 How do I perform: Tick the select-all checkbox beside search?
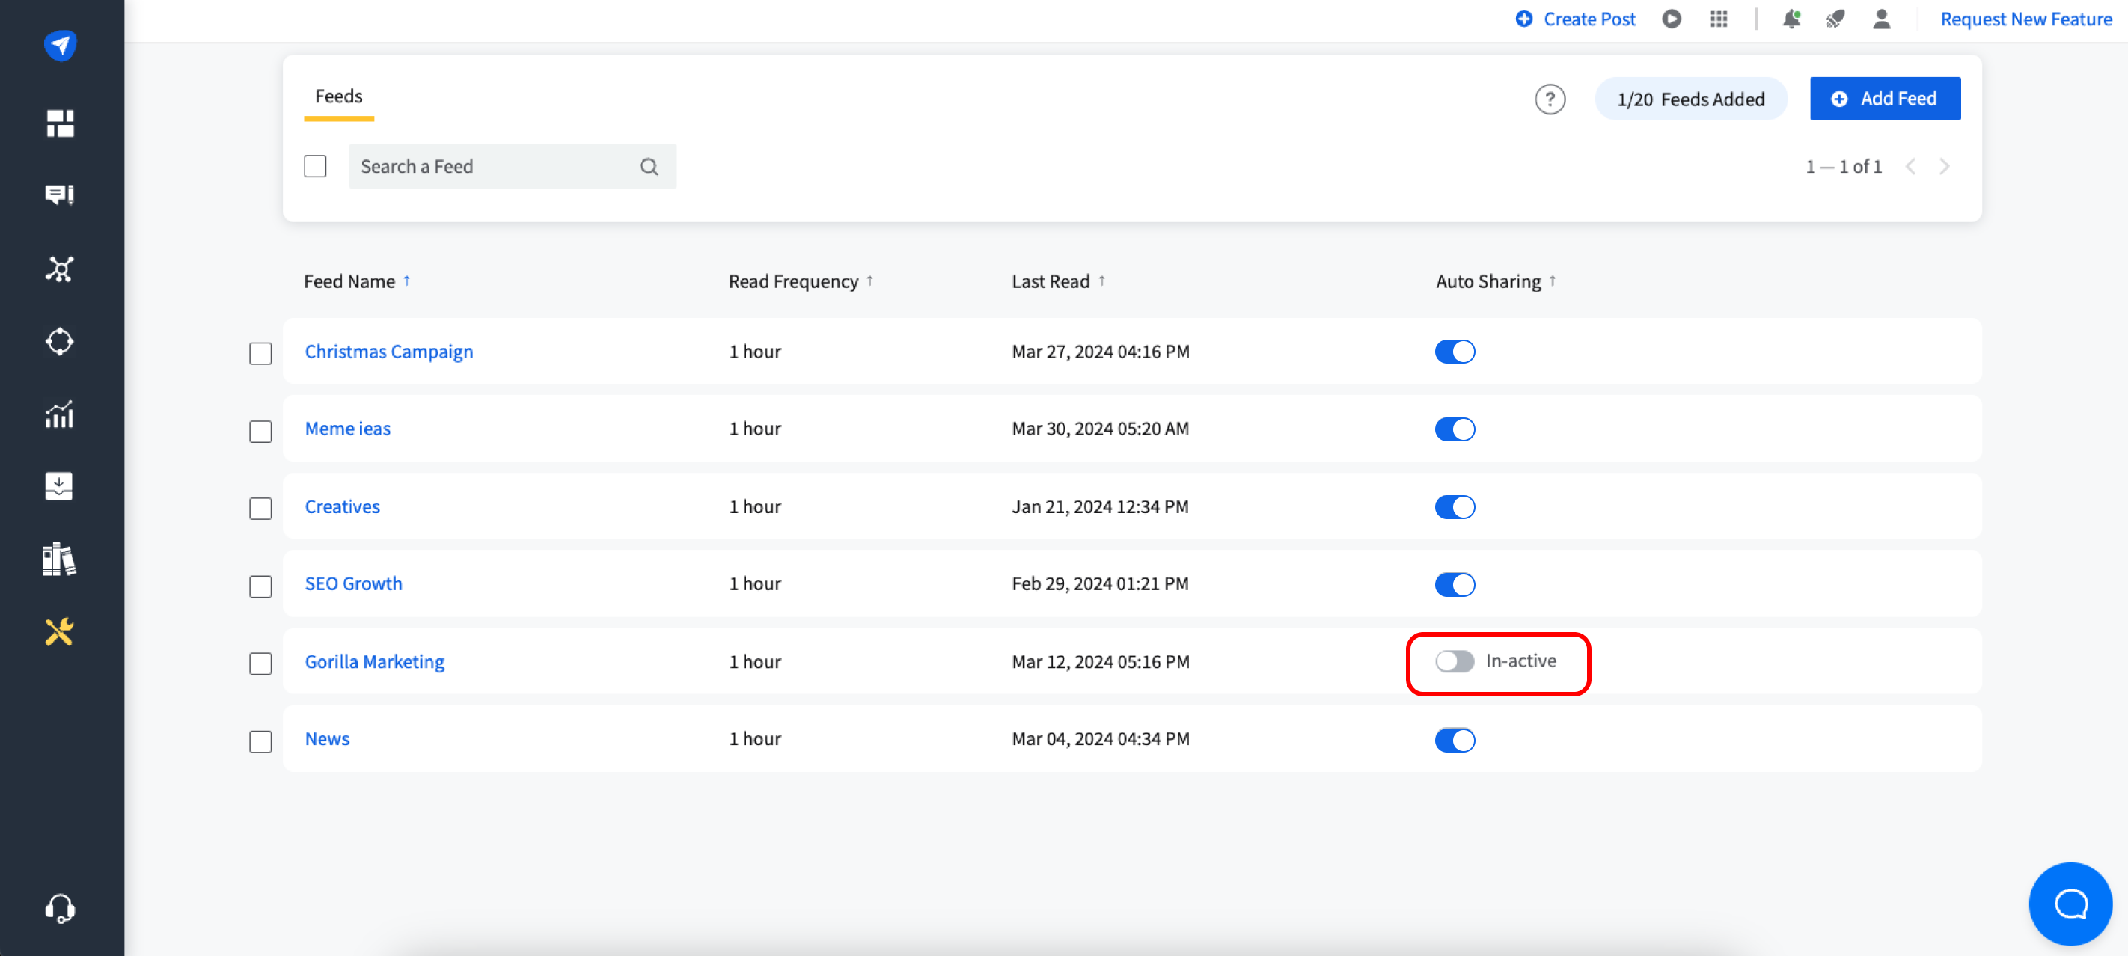pyautogui.click(x=315, y=167)
